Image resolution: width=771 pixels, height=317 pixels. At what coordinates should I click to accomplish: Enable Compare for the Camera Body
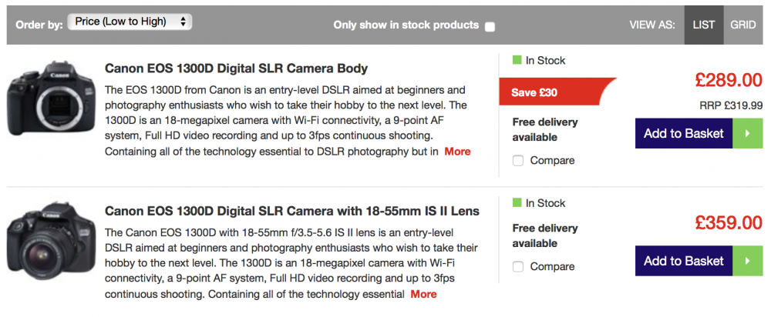click(518, 161)
